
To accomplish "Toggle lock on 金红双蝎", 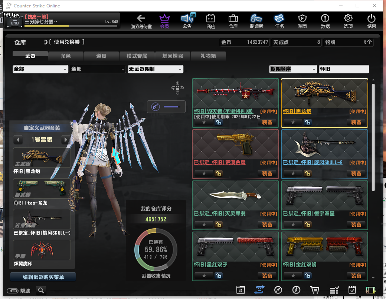I will (x=308, y=275).
